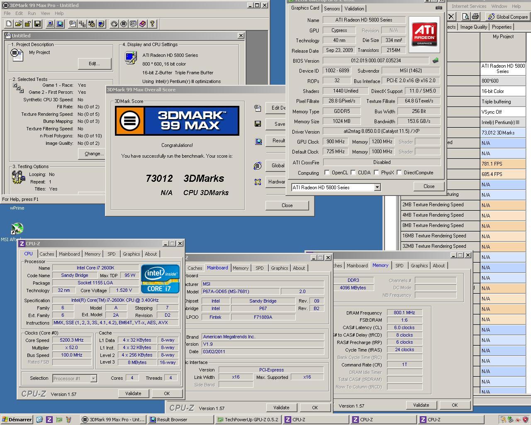Open the File menu in 3DMark
This screenshot has width=531, height=425.
(x=7, y=13)
